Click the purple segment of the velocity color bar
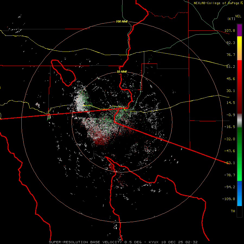The height and width of the screenshot is (244, 244). tap(239, 30)
